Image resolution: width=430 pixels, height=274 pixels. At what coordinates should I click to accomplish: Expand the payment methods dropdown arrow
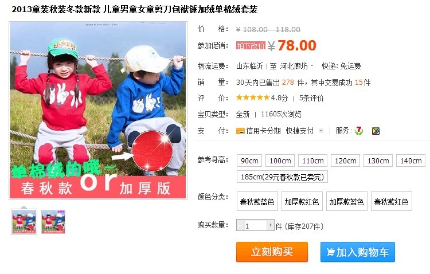pyautogui.click(x=321, y=131)
